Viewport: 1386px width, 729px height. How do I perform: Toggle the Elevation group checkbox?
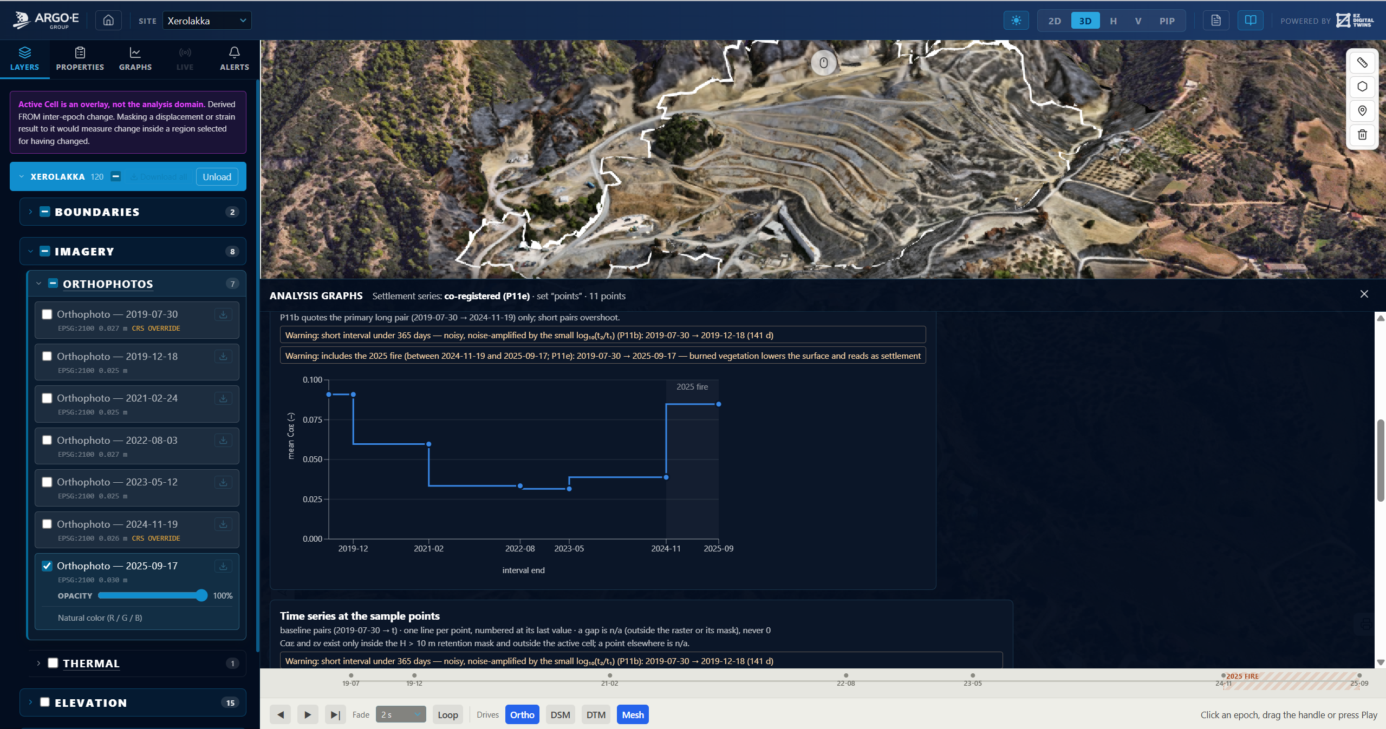(45, 702)
